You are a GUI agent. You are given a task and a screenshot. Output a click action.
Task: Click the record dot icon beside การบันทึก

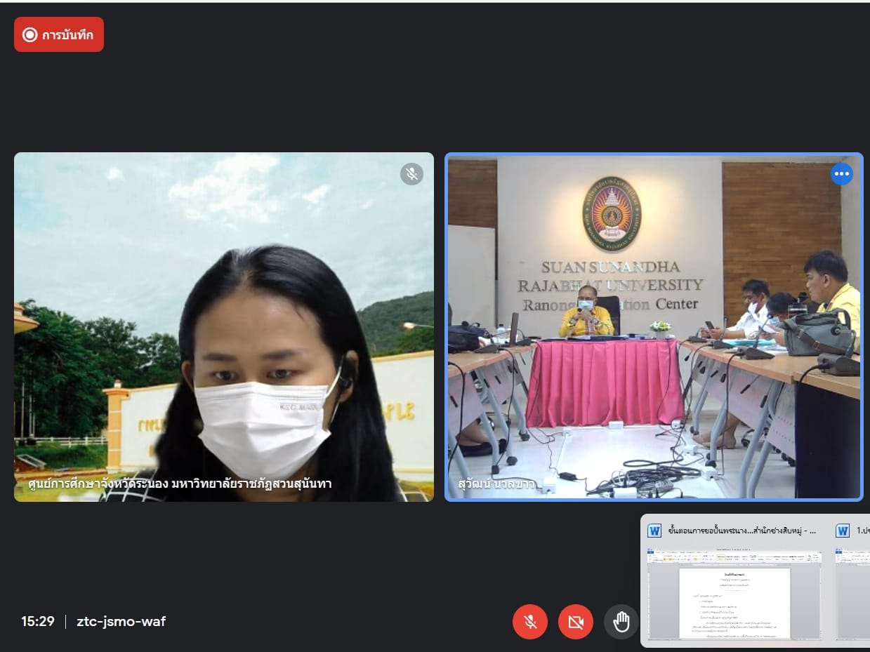(29, 34)
